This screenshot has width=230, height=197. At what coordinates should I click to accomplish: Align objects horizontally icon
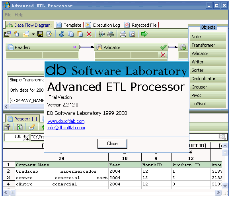[x=111, y=34]
